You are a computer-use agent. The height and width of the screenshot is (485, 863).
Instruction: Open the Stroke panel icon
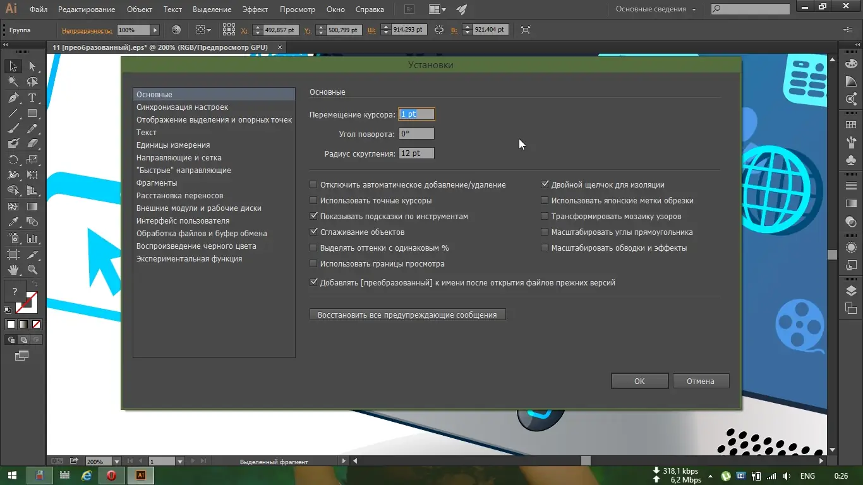(x=851, y=186)
